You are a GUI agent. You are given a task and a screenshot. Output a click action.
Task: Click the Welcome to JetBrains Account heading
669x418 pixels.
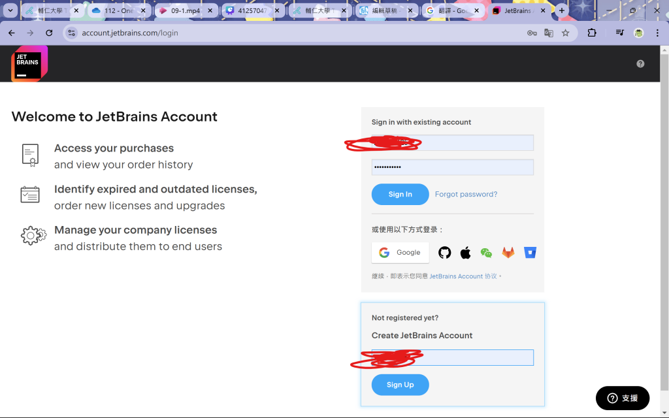pyautogui.click(x=114, y=116)
